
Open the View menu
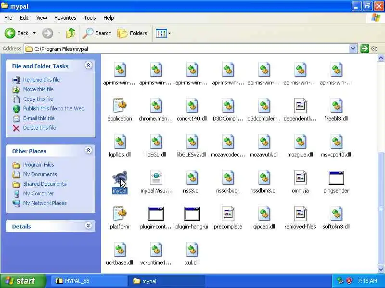pos(41,18)
